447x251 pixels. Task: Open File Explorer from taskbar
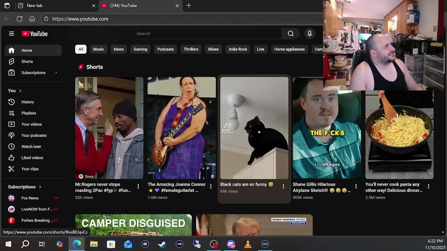pos(94,244)
